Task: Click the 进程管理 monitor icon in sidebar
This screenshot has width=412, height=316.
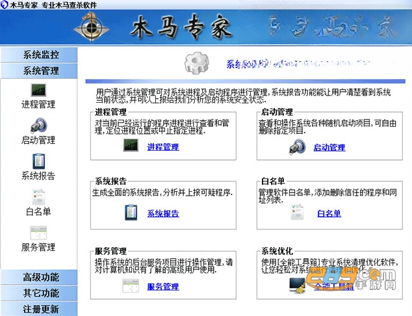Action: [38, 90]
